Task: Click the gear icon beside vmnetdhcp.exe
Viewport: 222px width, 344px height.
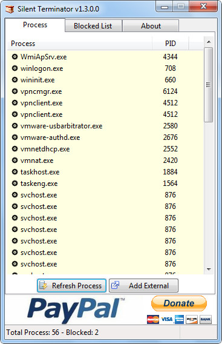Action: click(x=15, y=149)
